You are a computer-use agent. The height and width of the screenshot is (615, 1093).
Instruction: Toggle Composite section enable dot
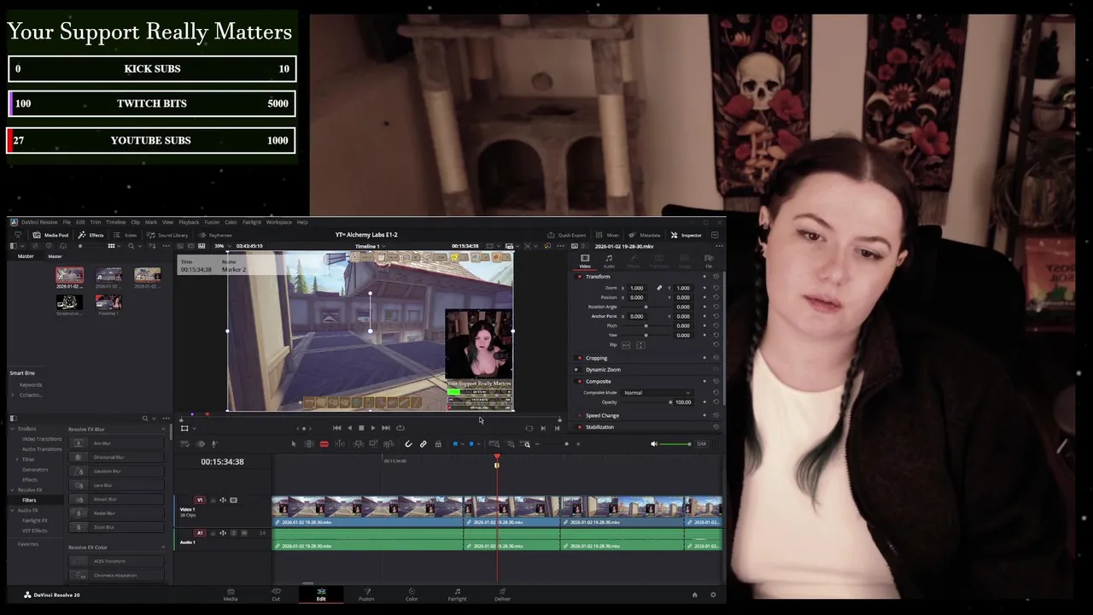tap(580, 382)
